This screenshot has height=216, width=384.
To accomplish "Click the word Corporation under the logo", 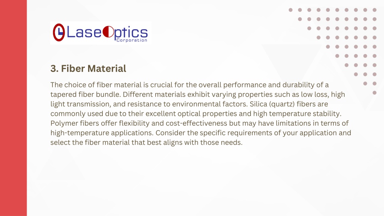I will coord(132,40).
